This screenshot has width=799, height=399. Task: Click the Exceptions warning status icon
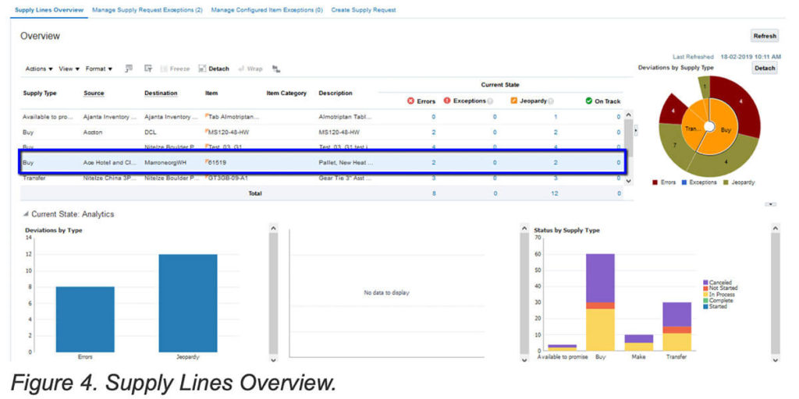447,101
